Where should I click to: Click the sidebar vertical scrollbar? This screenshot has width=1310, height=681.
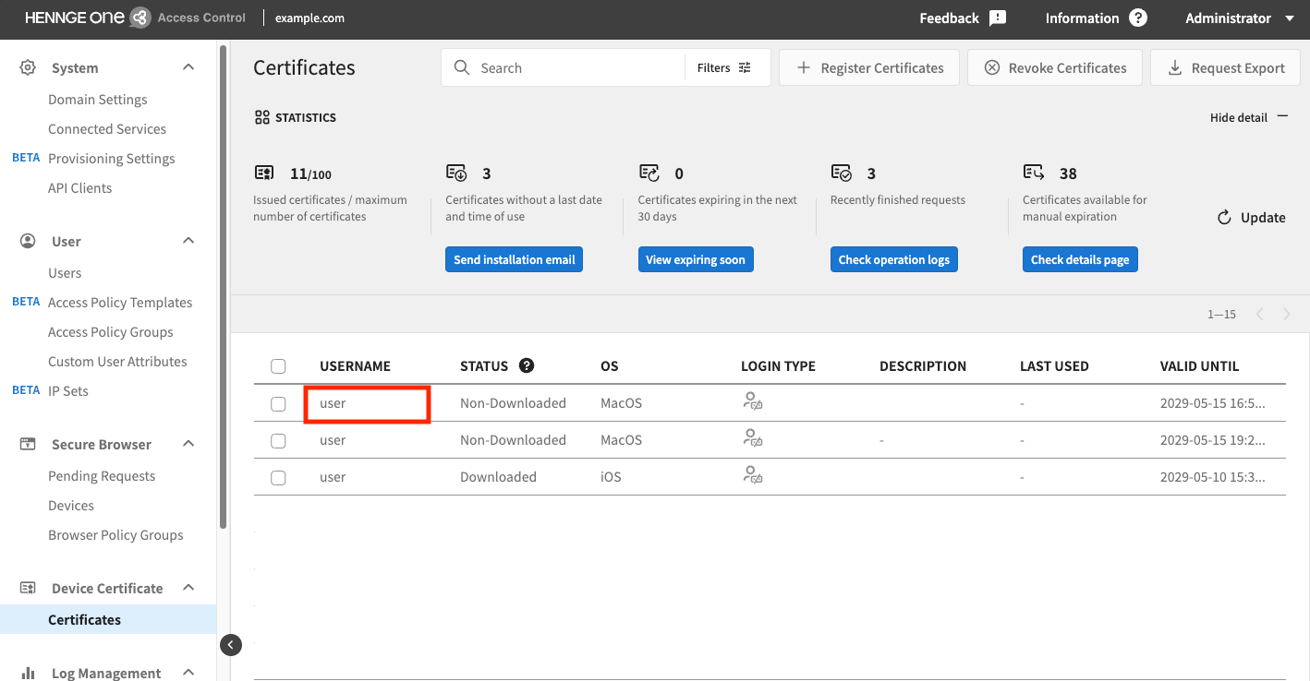pos(224,286)
